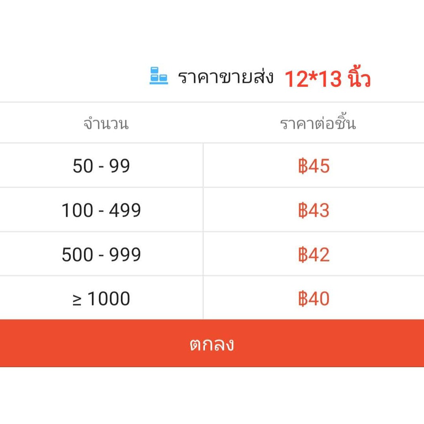Click the "ราคาขายส่ง" title text
The width and height of the screenshot is (424, 424).
tap(226, 77)
